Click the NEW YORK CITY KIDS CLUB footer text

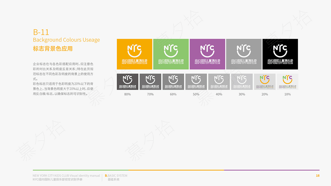click(x=66, y=176)
